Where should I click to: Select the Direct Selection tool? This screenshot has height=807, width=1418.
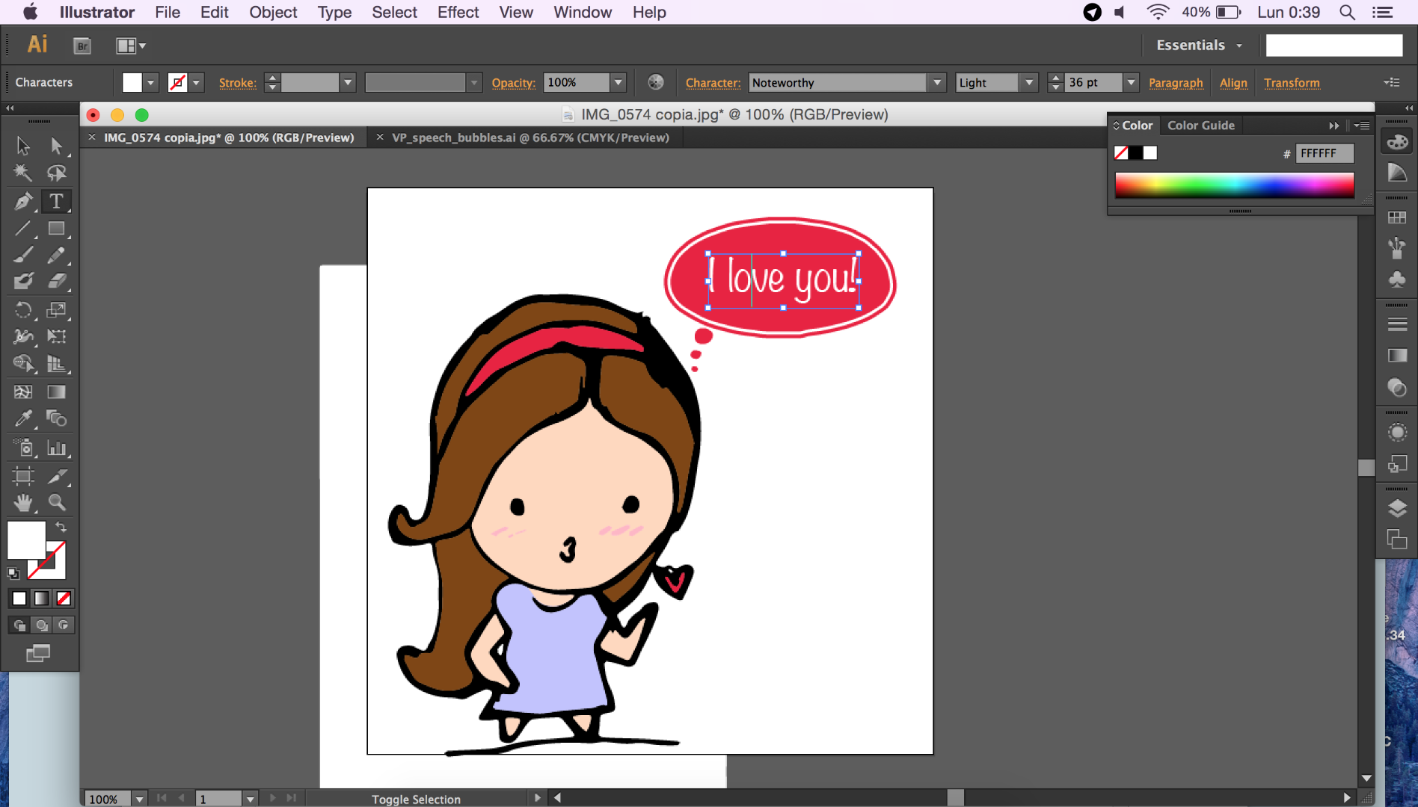coord(57,145)
